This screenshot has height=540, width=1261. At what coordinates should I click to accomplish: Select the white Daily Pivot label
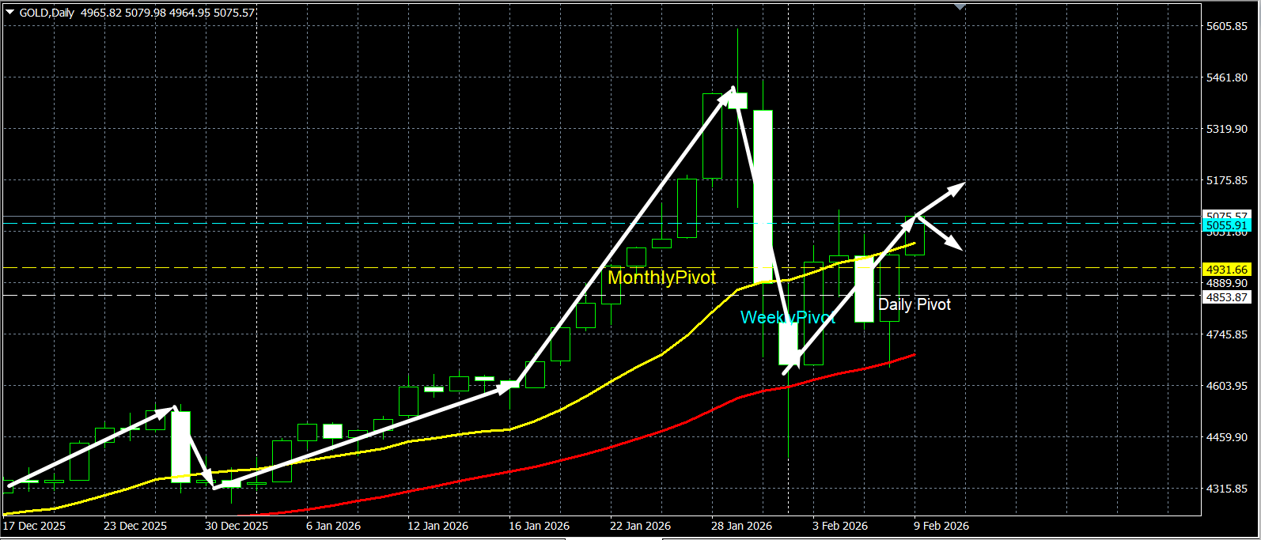pyautogui.click(x=915, y=304)
